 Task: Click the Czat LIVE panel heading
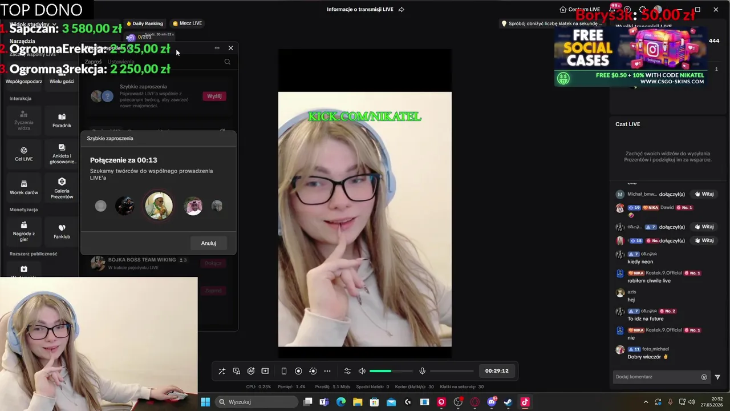(x=627, y=124)
